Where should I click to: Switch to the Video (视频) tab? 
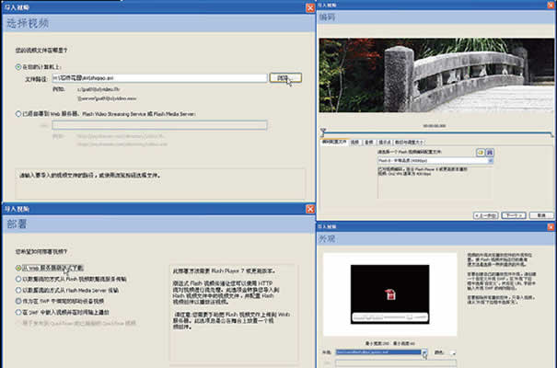354,142
